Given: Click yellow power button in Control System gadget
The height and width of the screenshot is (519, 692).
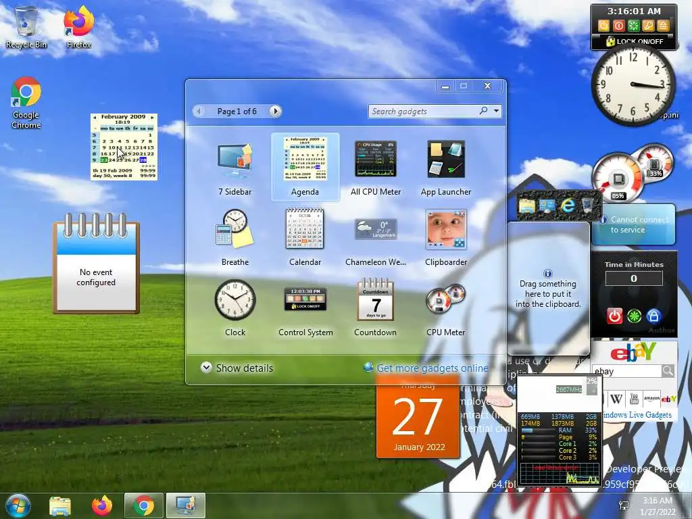Looking at the screenshot, I should point(603,26).
